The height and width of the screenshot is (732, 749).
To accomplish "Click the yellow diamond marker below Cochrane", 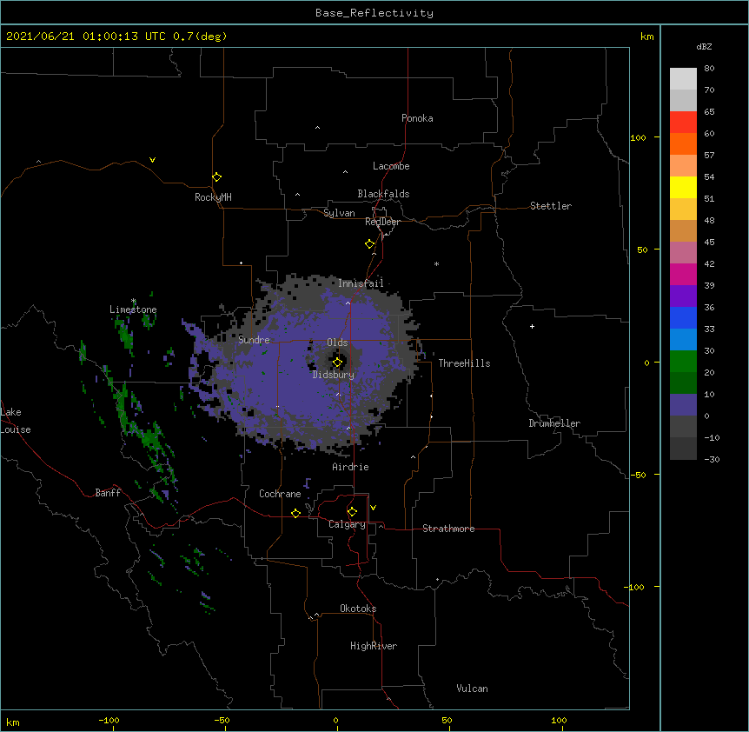I will [295, 513].
